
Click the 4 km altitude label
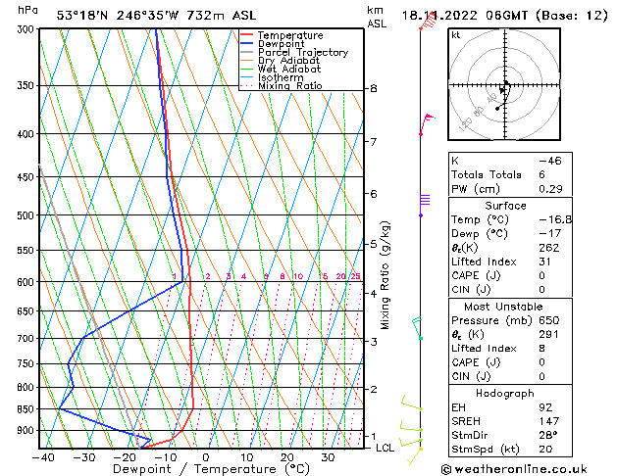(x=374, y=294)
